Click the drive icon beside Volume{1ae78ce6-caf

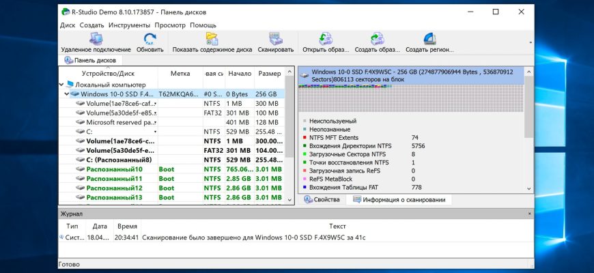tap(81, 103)
